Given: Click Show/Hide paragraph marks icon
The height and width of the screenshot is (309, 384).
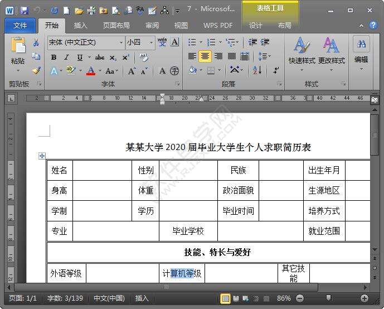Looking at the screenshot, I should click(276, 71).
